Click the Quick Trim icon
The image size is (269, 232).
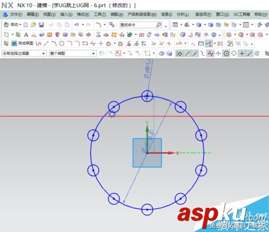[x=153, y=44]
